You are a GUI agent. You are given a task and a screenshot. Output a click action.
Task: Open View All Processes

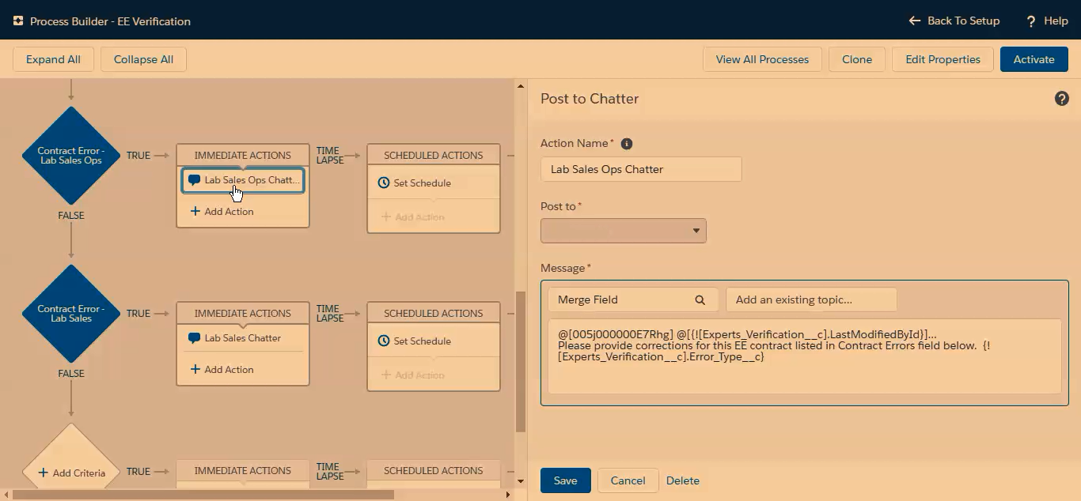[762, 59]
